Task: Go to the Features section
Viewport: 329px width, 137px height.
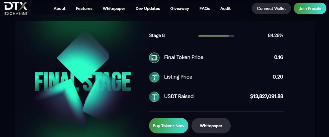Action: pyautogui.click(x=84, y=8)
